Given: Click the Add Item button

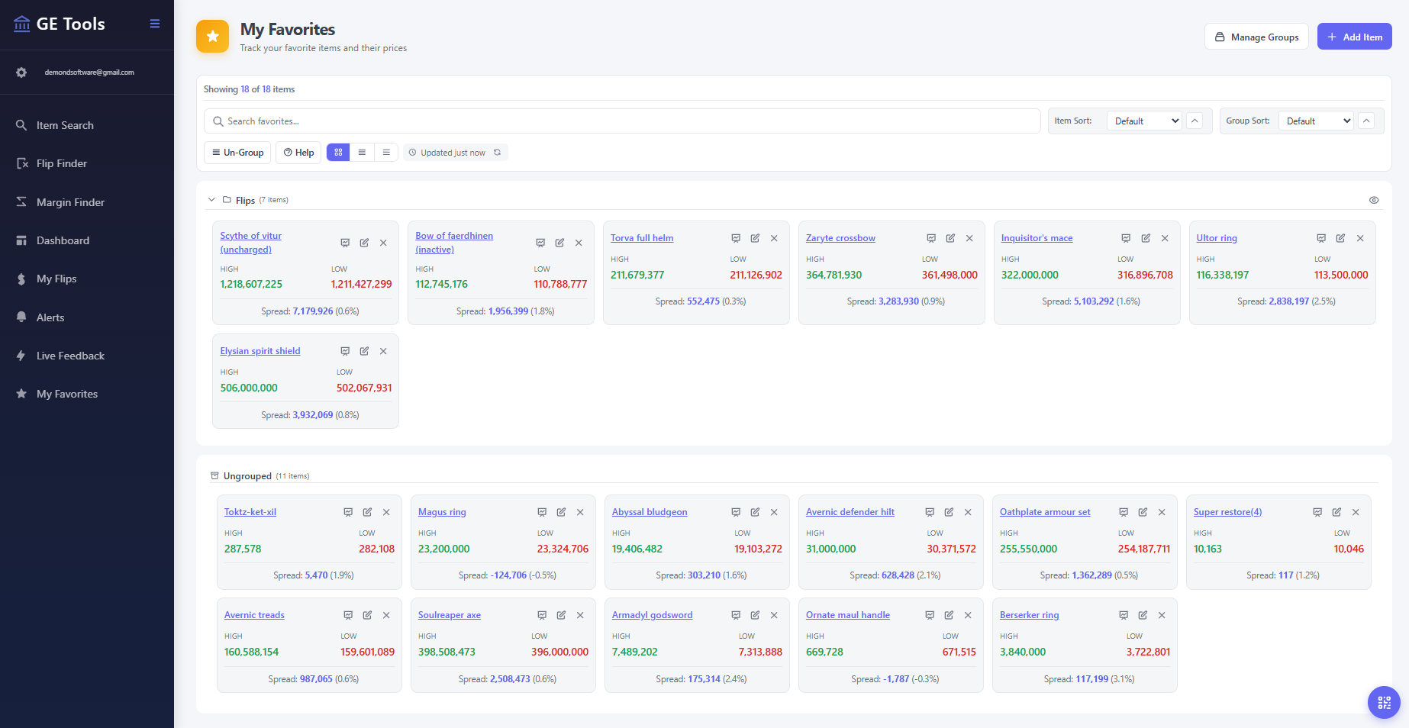Looking at the screenshot, I should point(1355,37).
